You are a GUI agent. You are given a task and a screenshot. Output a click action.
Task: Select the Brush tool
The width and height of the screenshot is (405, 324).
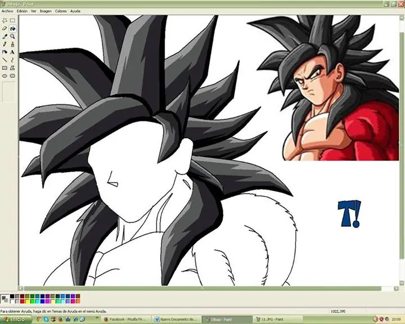12,44
